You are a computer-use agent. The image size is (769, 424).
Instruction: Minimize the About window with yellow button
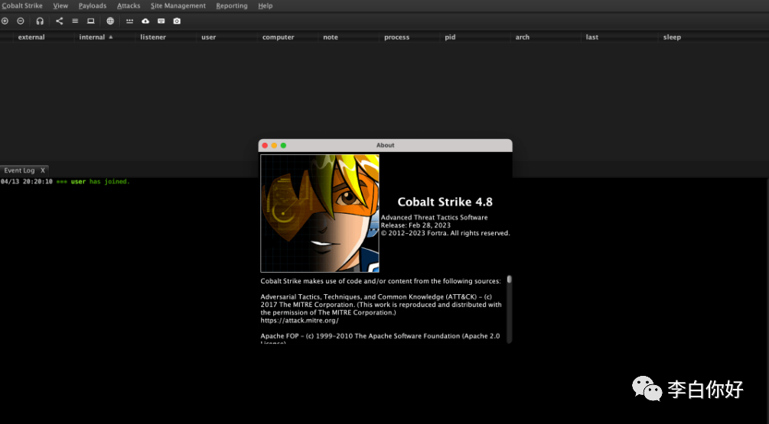274,145
